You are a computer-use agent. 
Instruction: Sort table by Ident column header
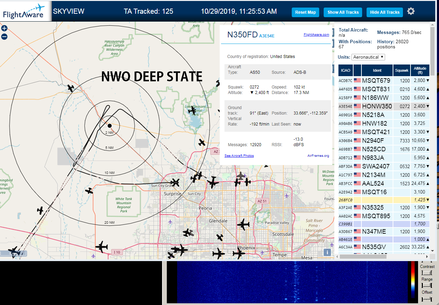pos(377,70)
